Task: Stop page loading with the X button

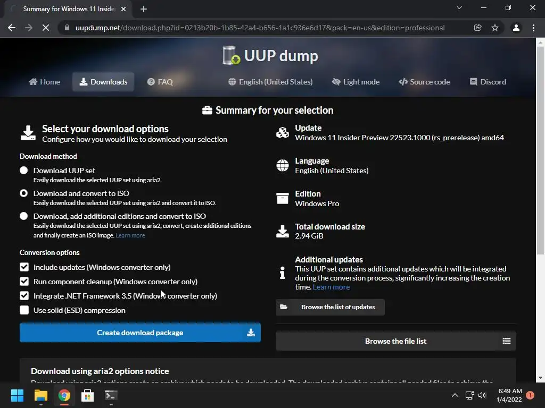Action: (46, 28)
